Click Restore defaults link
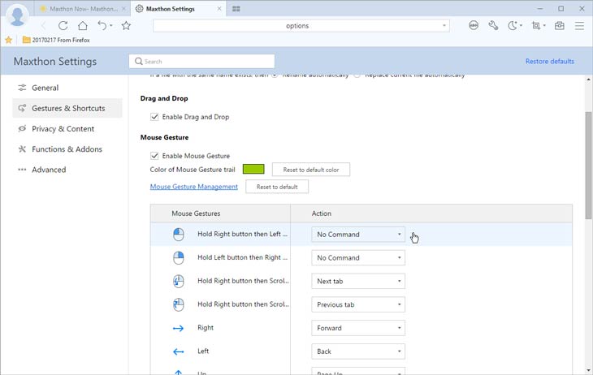The height and width of the screenshot is (375, 593). tap(549, 61)
